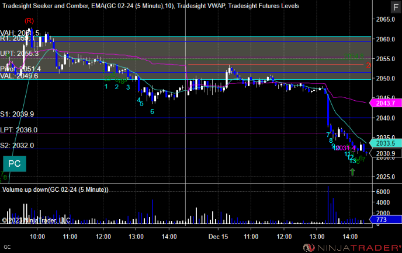
Task: Click the Dec 15 date label on the time axis
Action: pos(218,237)
